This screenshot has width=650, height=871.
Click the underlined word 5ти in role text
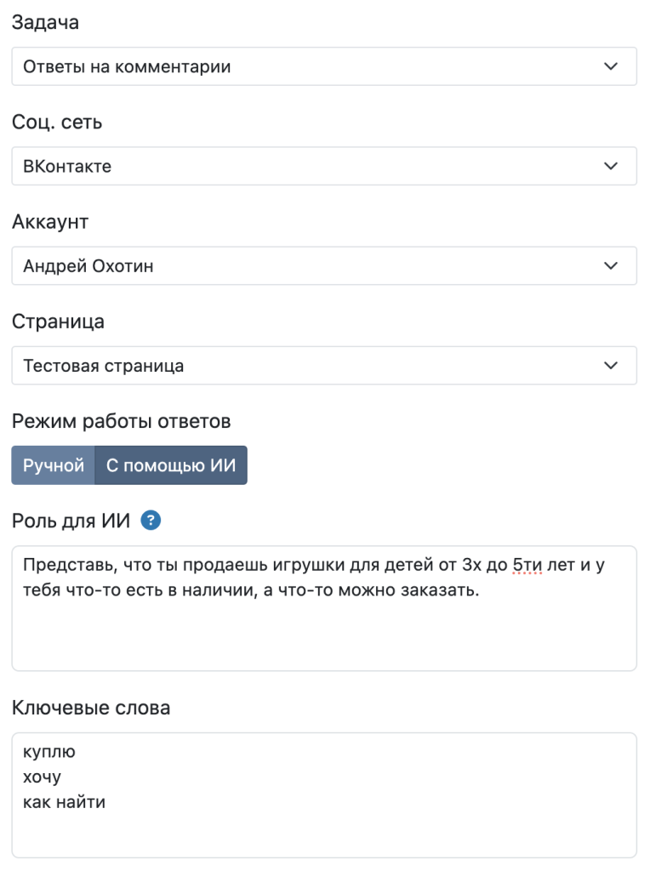tap(528, 565)
